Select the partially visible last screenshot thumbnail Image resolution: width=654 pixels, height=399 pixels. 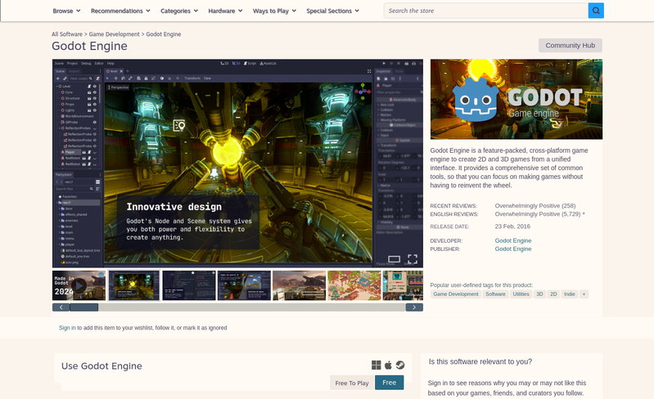[x=403, y=285]
